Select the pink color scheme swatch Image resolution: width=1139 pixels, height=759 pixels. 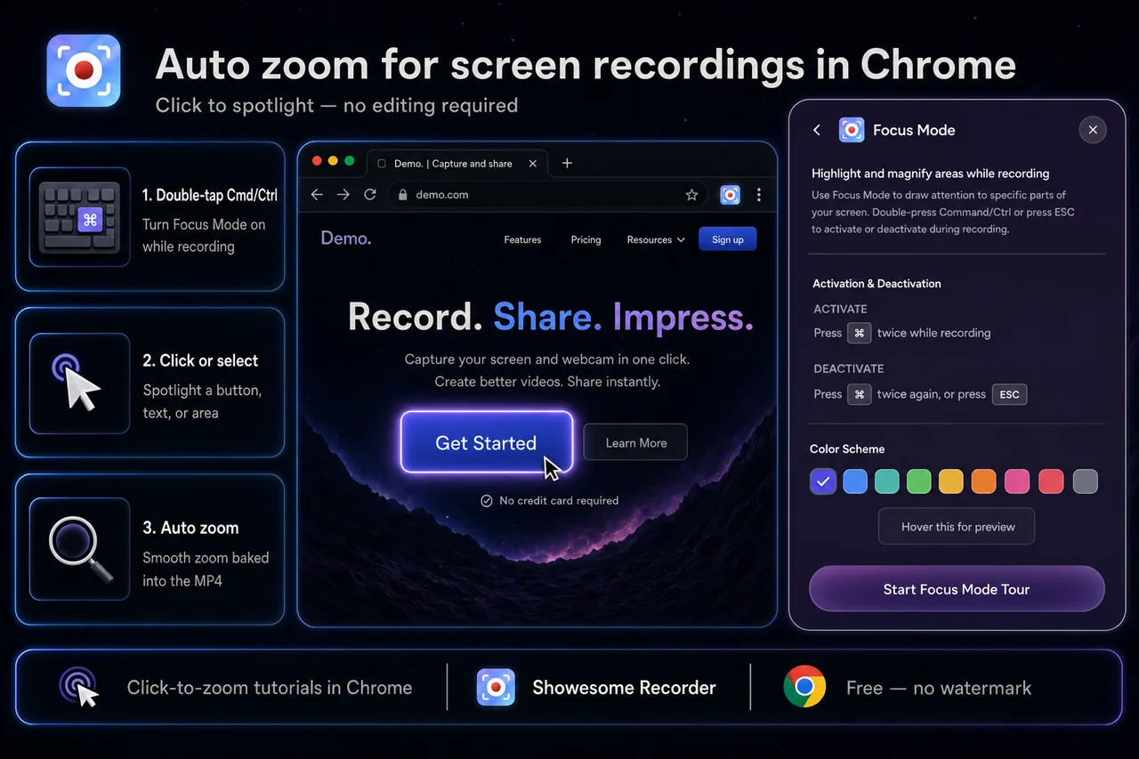[x=1017, y=481]
